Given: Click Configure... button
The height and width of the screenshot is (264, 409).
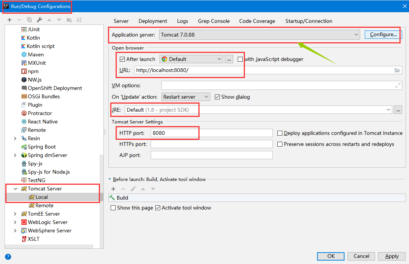Looking at the screenshot, I should [383, 34].
